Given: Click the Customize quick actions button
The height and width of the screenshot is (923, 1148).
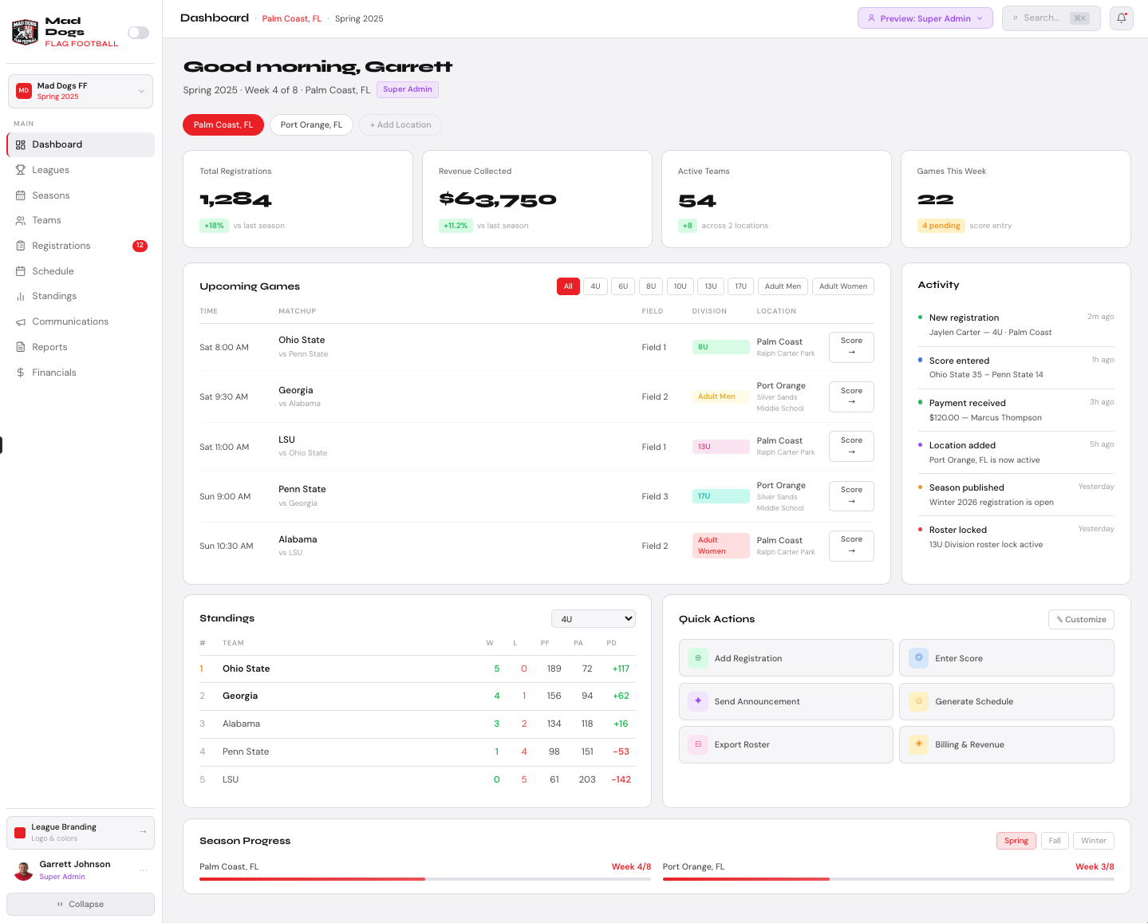Looking at the screenshot, I should click(x=1080, y=620).
